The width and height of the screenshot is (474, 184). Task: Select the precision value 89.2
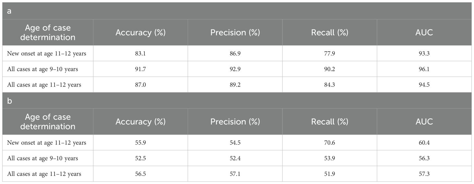(235, 85)
